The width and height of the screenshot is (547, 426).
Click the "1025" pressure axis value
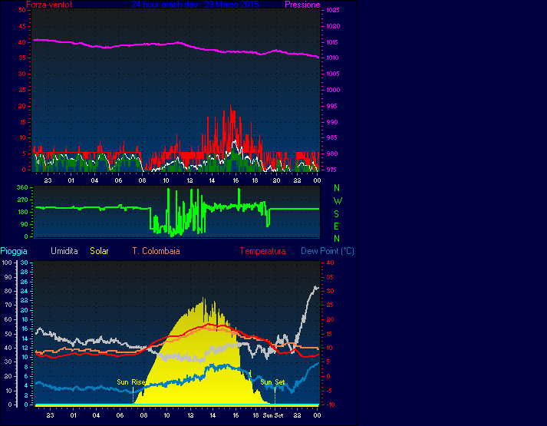[x=333, y=10]
